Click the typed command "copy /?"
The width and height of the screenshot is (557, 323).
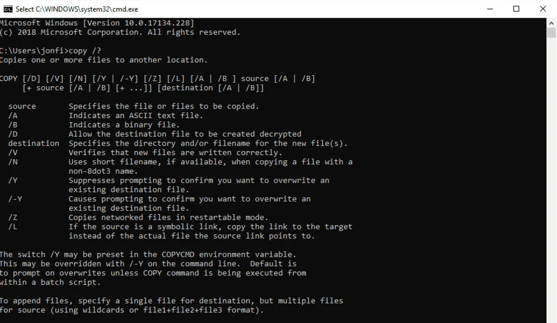84,51
